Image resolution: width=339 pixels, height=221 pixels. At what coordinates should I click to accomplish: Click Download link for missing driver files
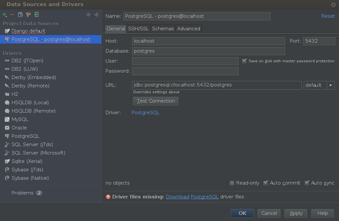coord(178,197)
